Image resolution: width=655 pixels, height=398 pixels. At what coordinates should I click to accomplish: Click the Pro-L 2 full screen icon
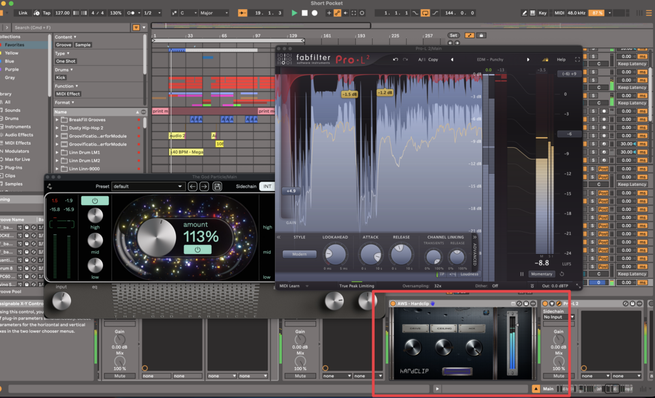tap(577, 60)
